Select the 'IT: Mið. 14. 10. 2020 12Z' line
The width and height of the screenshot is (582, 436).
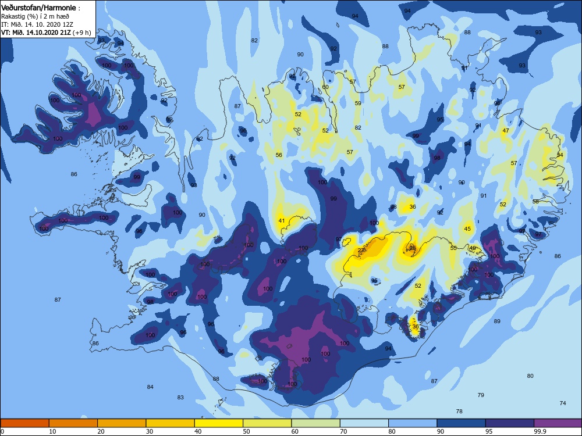37,24
